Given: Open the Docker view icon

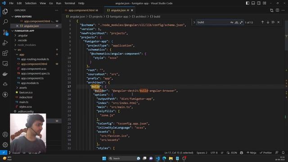Looking at the screenshot, I should pyautogui.click(x=5, y=74).
